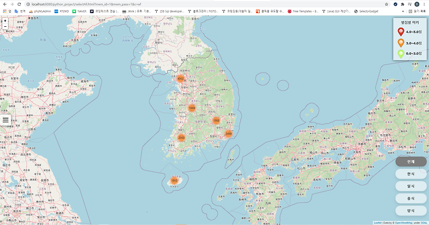Open the Free Templates bookmark

303,11
